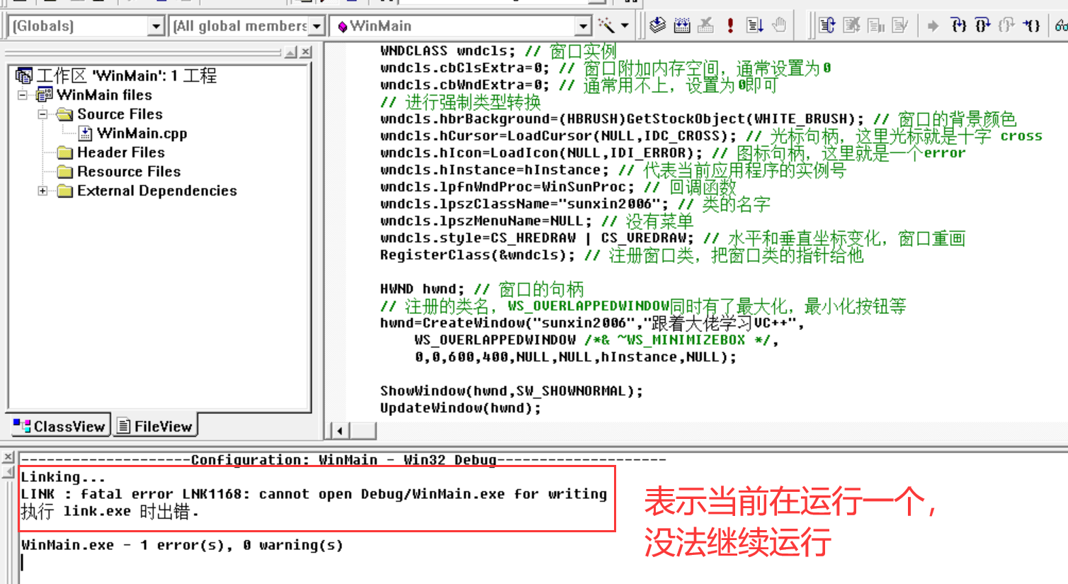This screenshot has width=1068, height=584.
Task: Click the Run to Cursor icon
Action: pos(1031,26)
